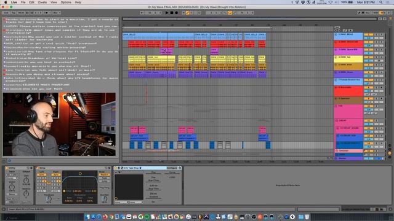The image size is (394, 221).
Task: Open the kHs Tape Stop X-axis parameter dropdown
Action: pos(122,202)
